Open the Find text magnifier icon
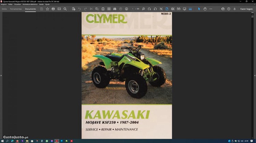This screenshot has height=143, width=256. [65, 9]
